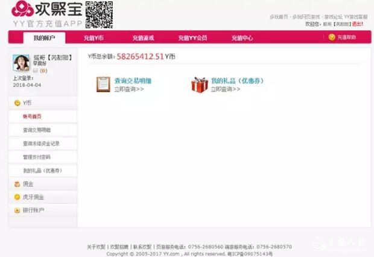The image size is (374, 257).
Task: Select 管理支付密码 in the sidebar
Action: tap(36, 157)
